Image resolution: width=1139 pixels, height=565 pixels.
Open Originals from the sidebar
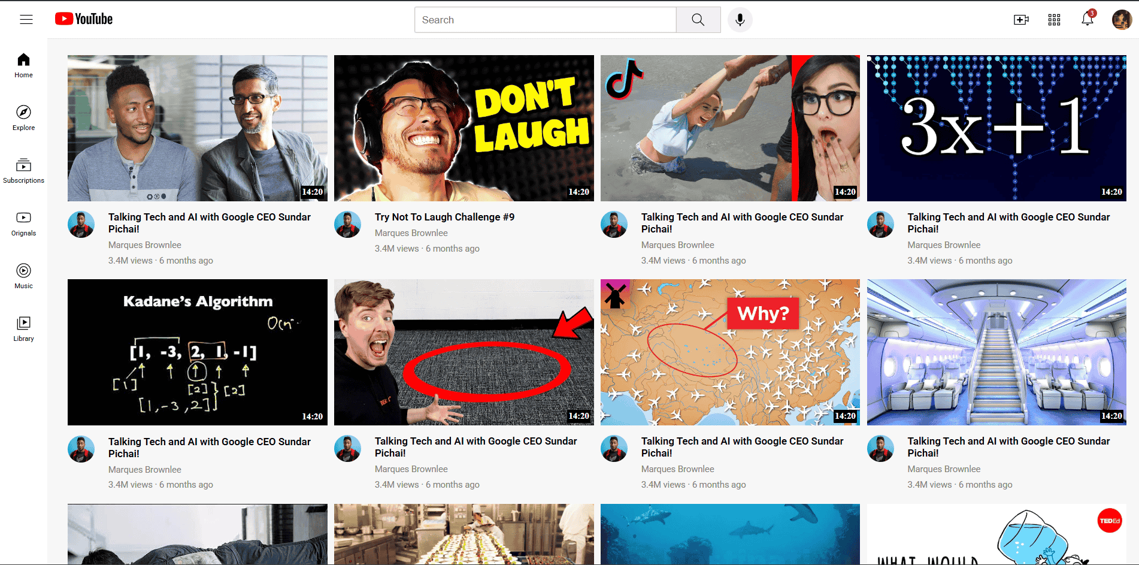click(23, 223)
